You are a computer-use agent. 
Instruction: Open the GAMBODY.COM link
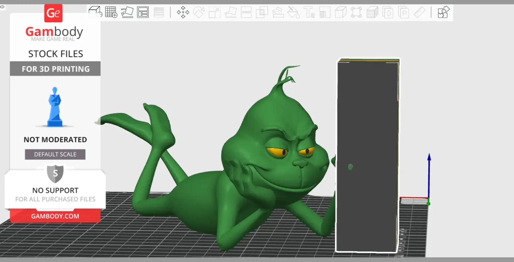point(55,216)
